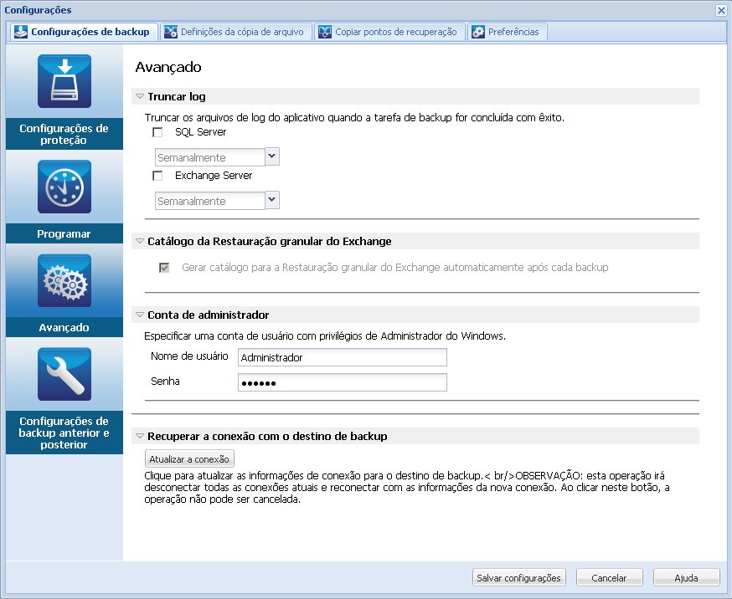Open the Exchange Server Semanalmente dropdown arrow

click(272, 200)
